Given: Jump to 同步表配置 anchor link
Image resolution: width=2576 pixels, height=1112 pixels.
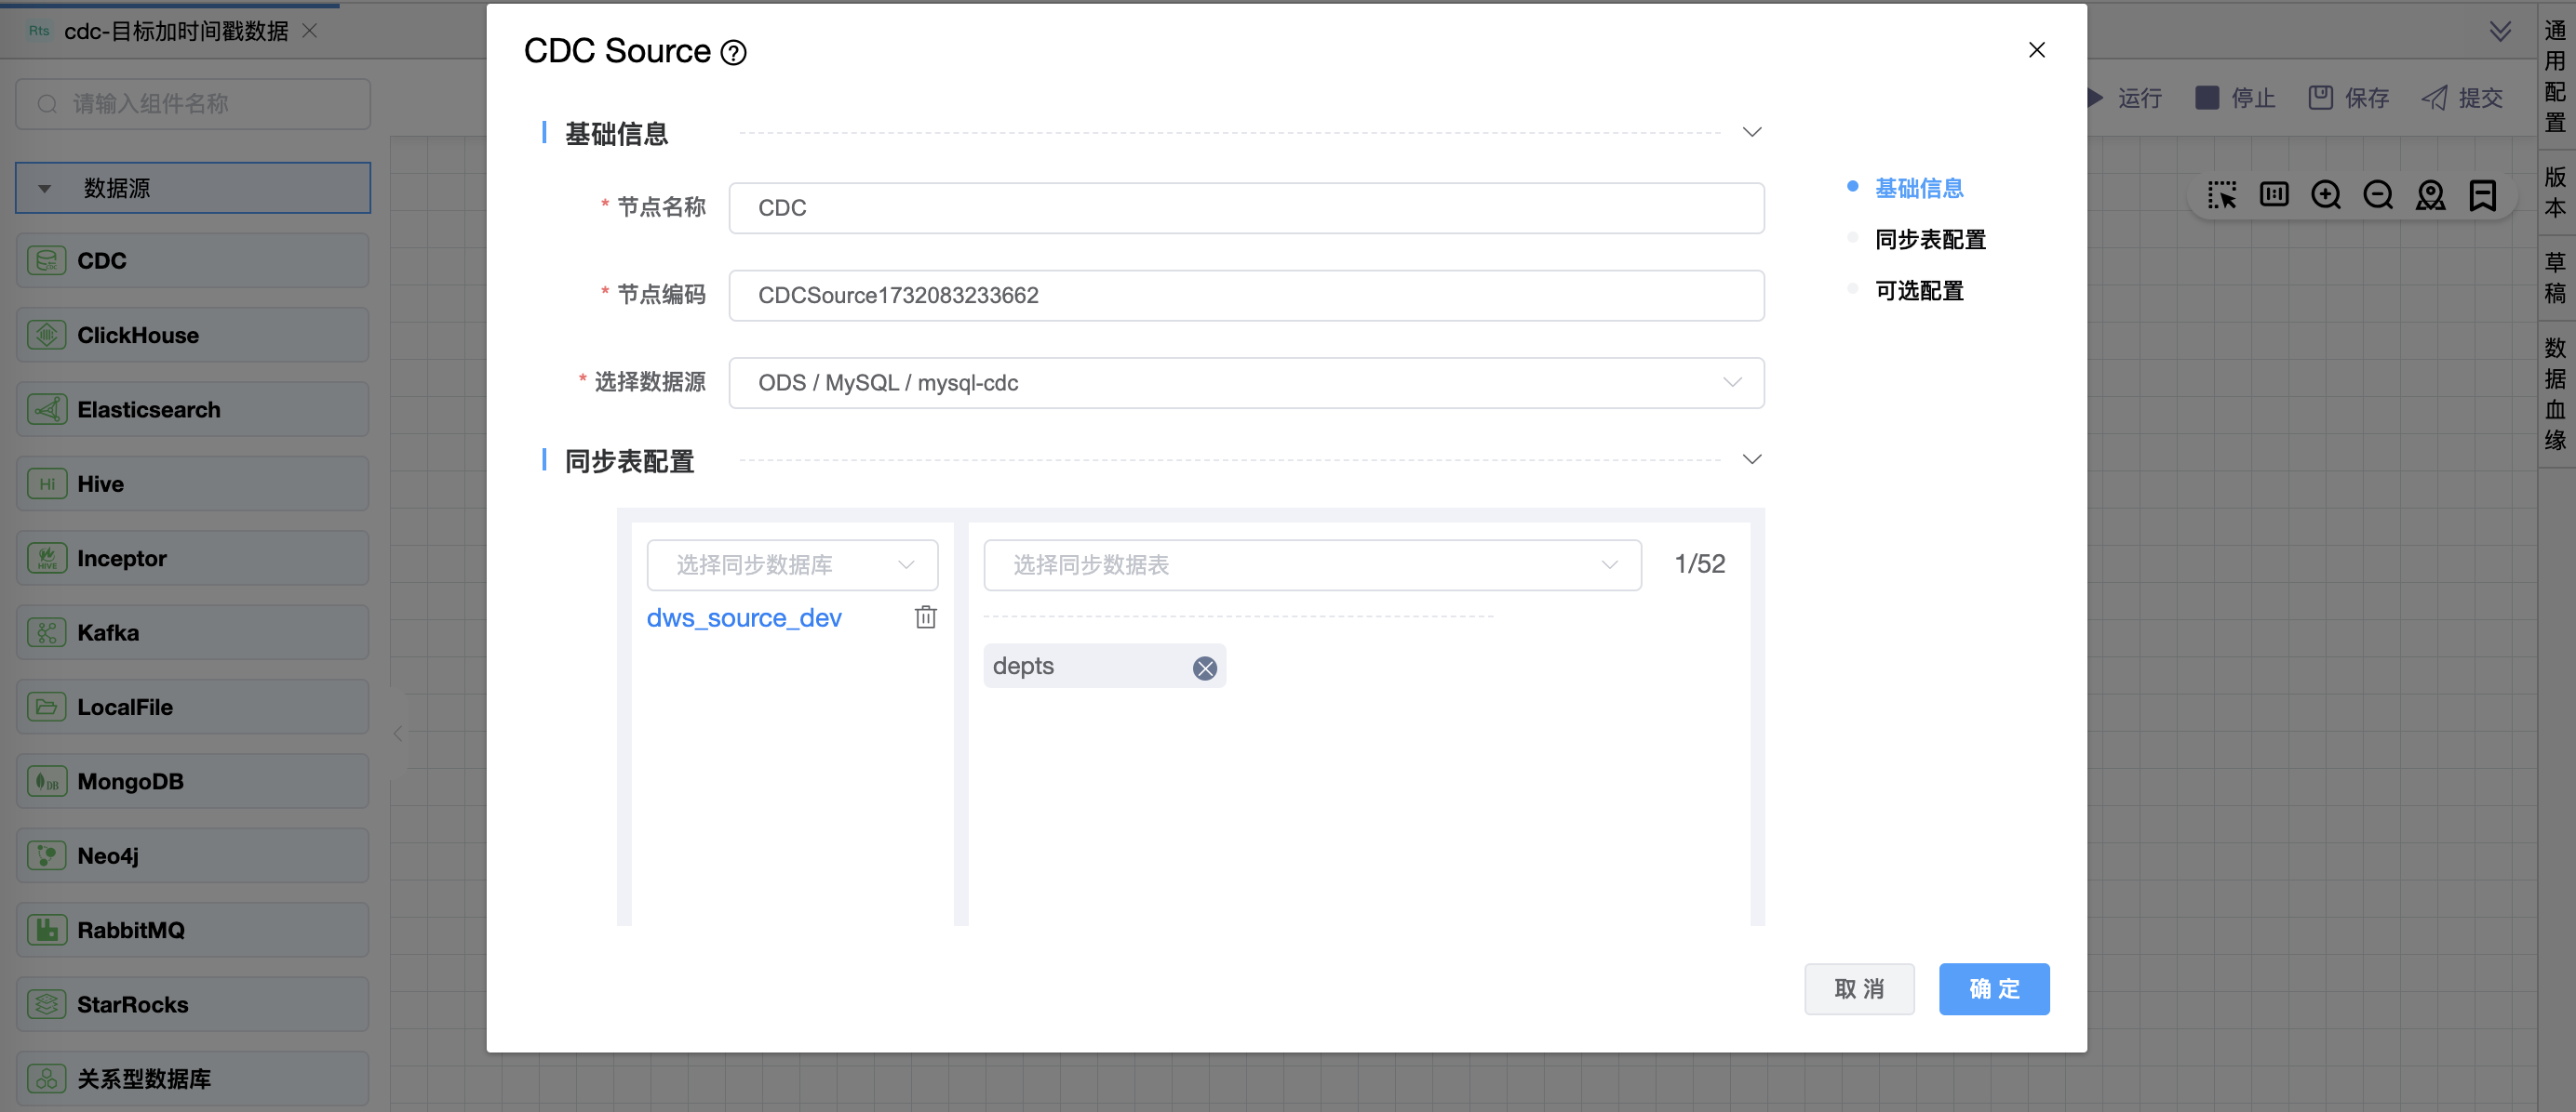Looking at the screenshot, I should click(1929, 240).
